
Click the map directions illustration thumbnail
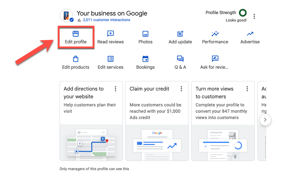pos(91,143)
